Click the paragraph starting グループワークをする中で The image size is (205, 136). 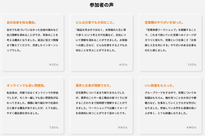click(170, 103)
